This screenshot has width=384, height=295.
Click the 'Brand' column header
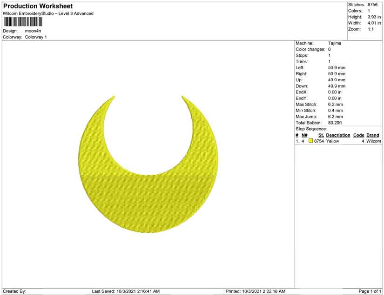coord(373,135)
